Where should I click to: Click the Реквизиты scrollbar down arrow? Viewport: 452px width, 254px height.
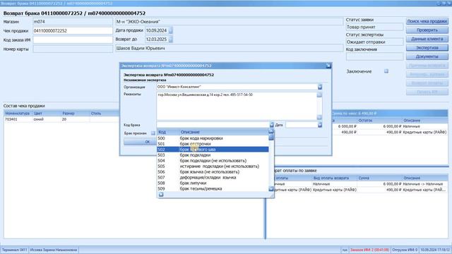(x=319, y=117)
